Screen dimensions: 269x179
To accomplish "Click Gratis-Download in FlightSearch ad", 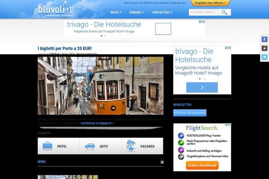I will (x=202, y=165).
